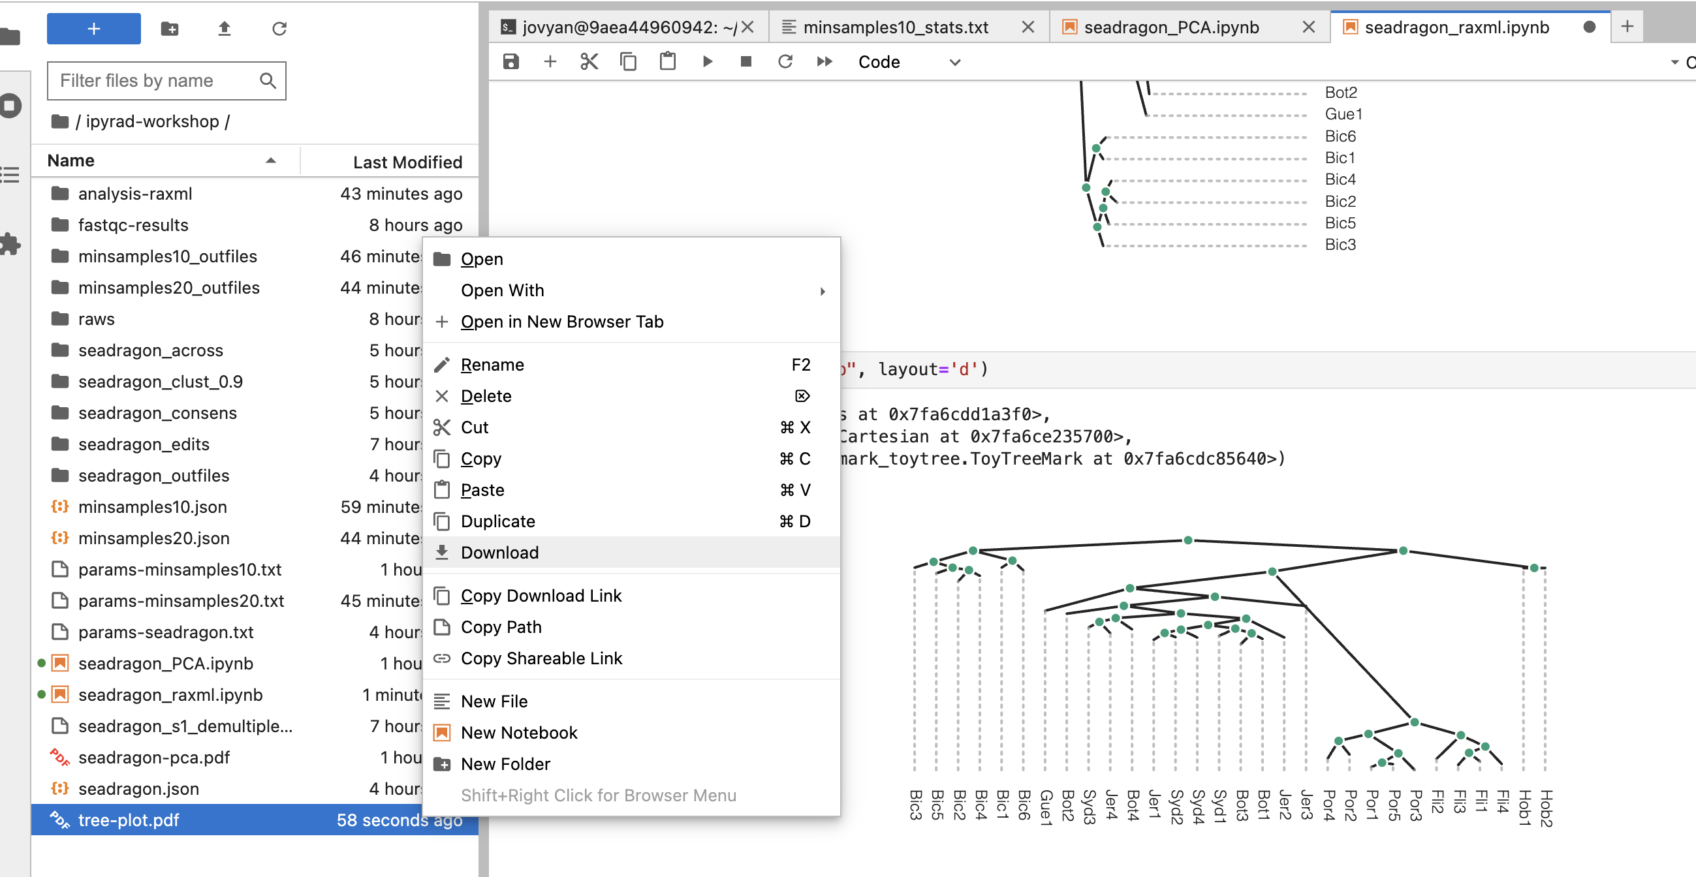1696x877 pixels.
Task: Choose New File from context menu
Action: point(631,702)
